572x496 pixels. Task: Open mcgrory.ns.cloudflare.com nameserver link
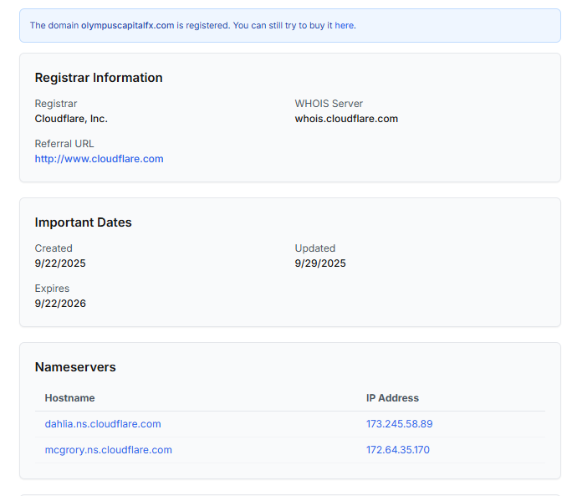pyautogui.click(x=109, y=450)
